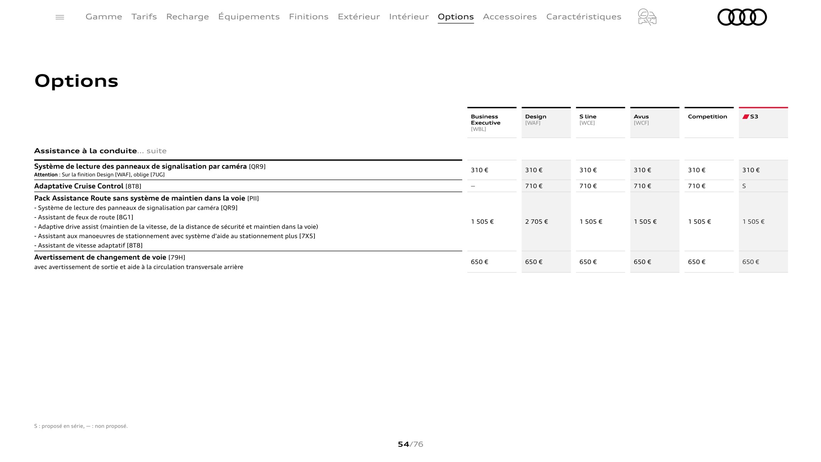
Task: Go to the Caractéristiques tab
Action: click(x=584, y=17)
